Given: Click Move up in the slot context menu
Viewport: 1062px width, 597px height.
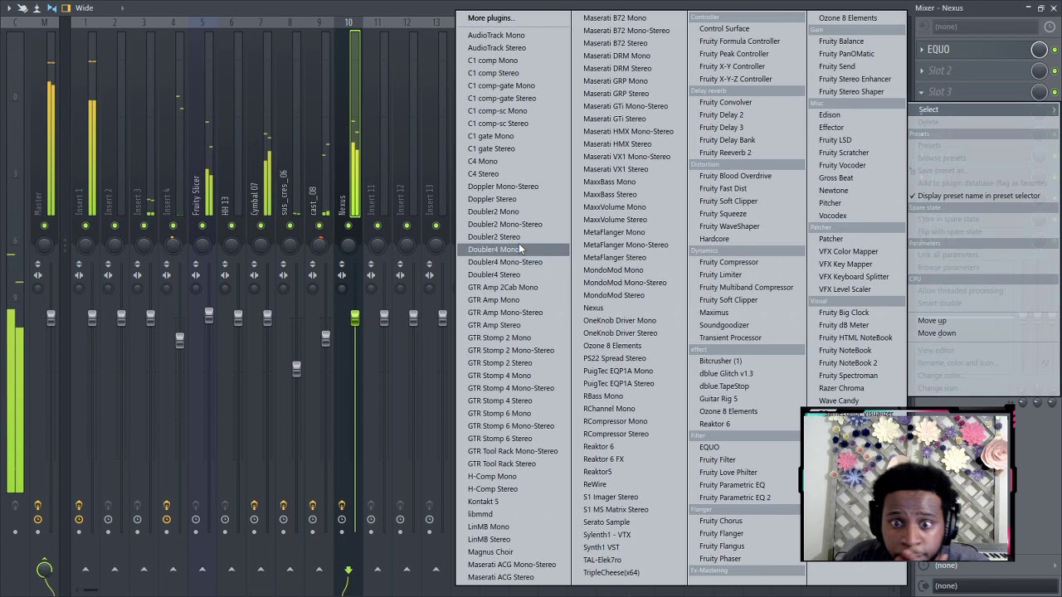Looking at the screenshot, I should pos(932,321).
